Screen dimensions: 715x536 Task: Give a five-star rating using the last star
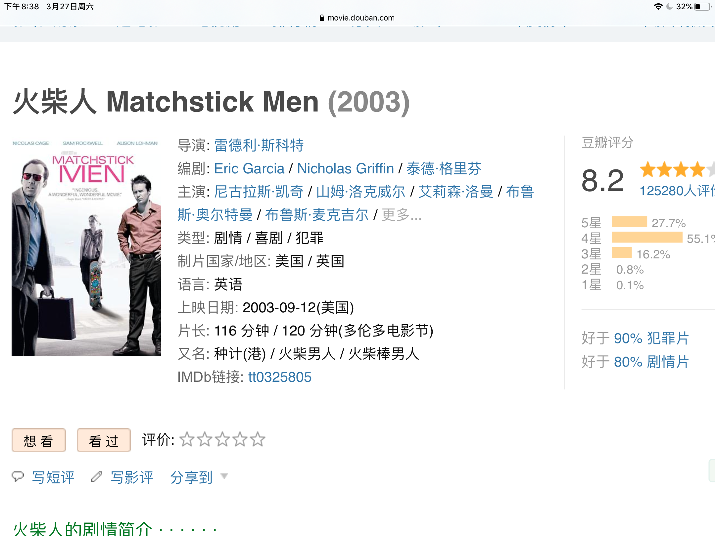click(x=258, y=439)
